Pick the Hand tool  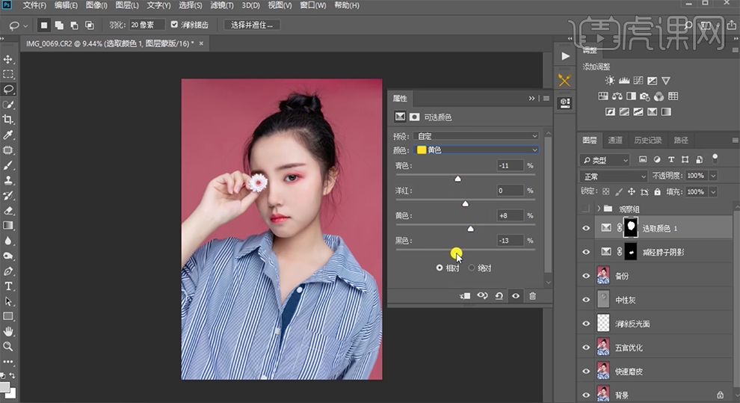click(8, 331)
